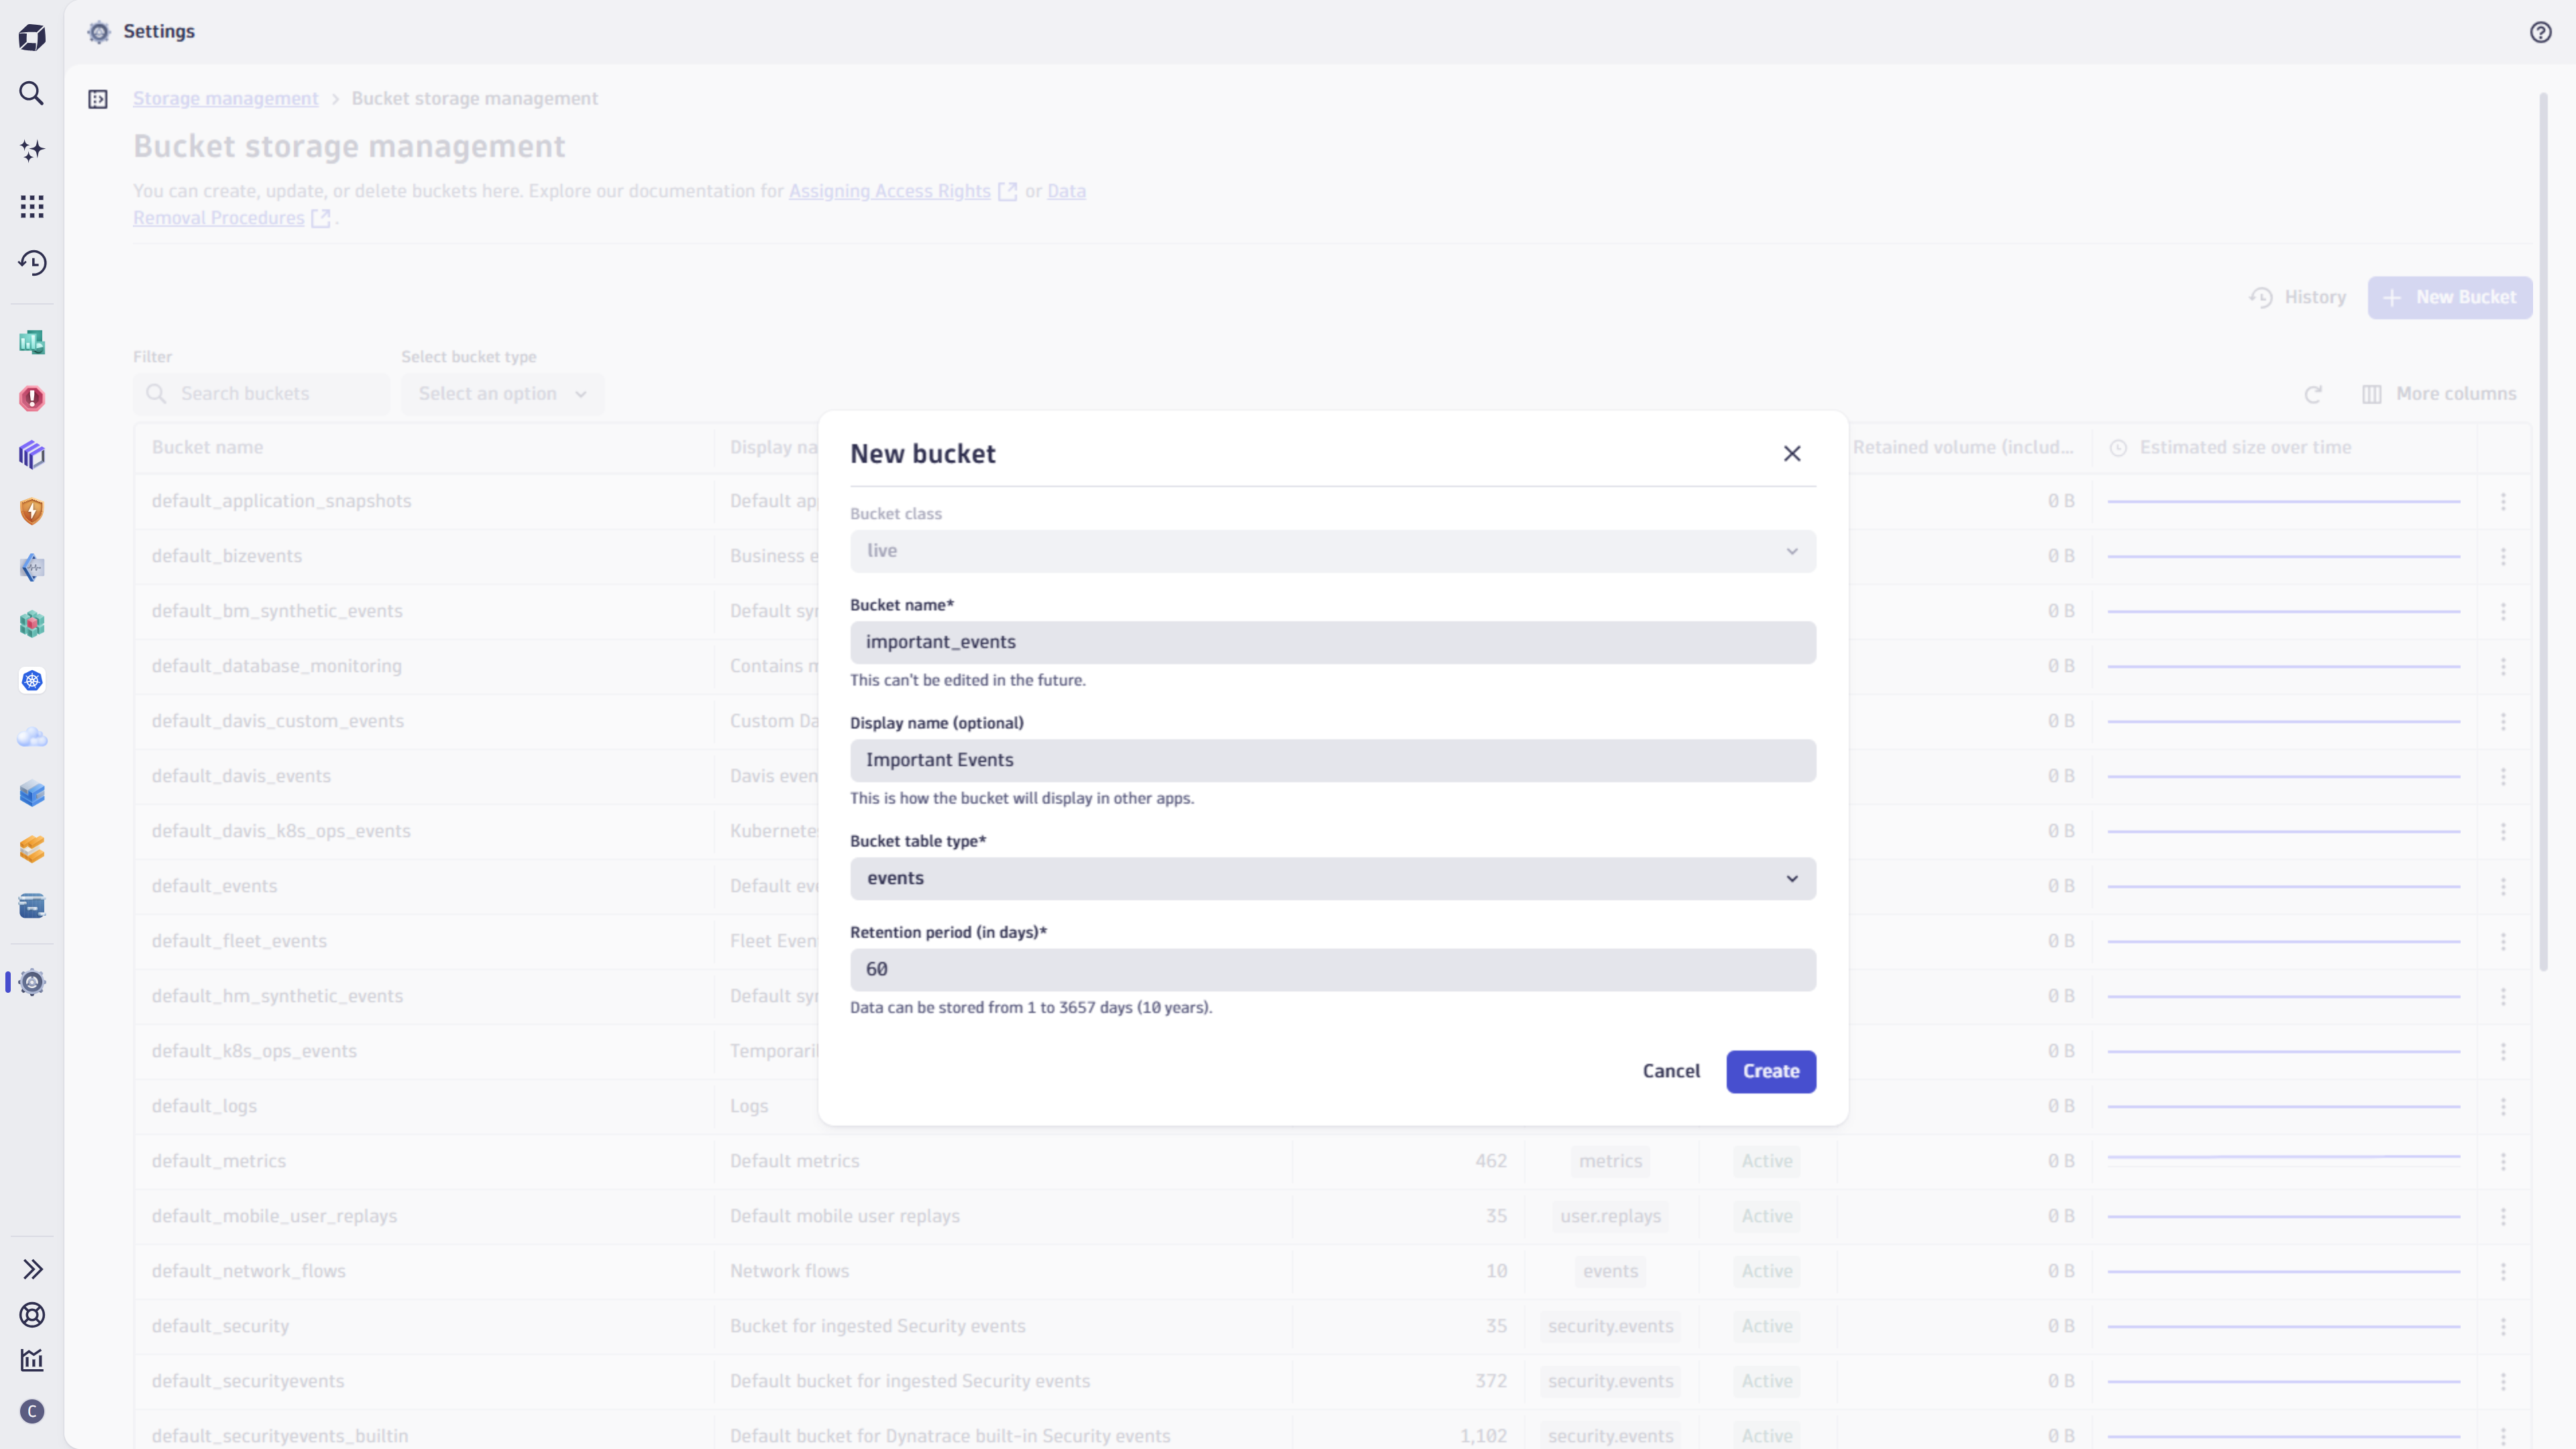Click the Search buckets filter field

pos(261,394)
